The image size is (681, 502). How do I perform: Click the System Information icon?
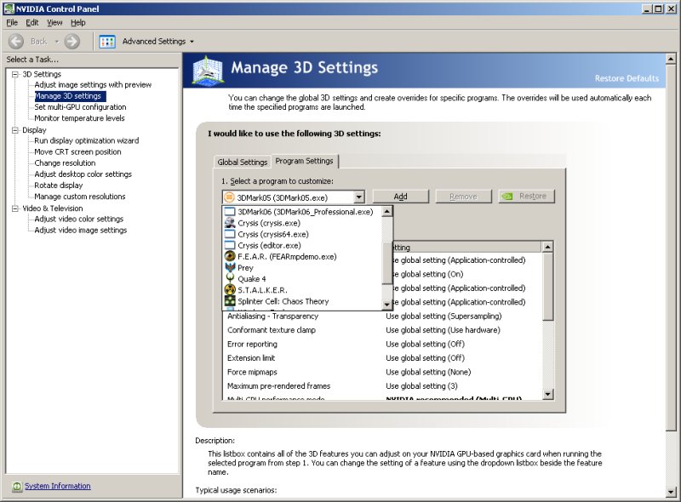[17, 487]
